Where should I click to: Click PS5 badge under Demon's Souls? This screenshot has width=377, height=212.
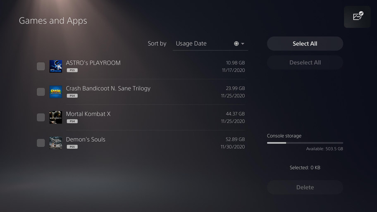[x=72, y=147]
